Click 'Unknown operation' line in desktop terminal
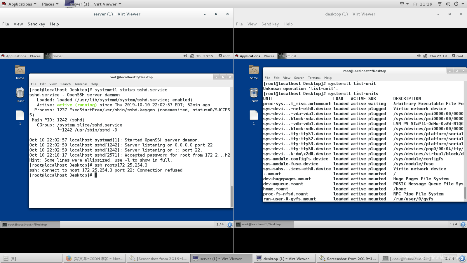 (301, 89)
